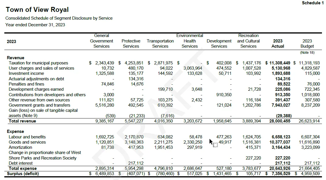Click 'Year ended December 31, 2023' line
This screenshot has width=326, height=180.
(x=35, y=25)
